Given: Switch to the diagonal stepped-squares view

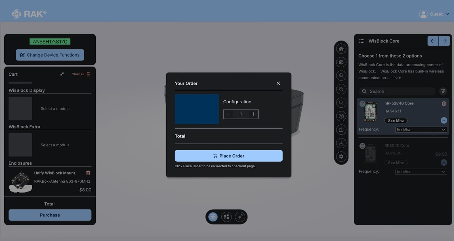Looking at the screenshot, I should coord(240,217).
